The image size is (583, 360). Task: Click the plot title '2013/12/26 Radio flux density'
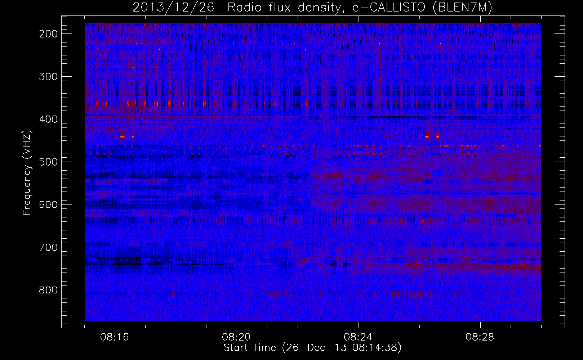[x=312, y=8]
